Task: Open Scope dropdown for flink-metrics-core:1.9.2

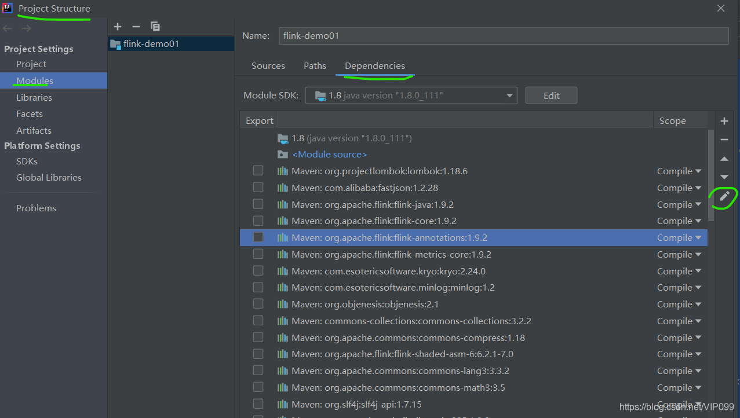Action: tap(679, 254)
